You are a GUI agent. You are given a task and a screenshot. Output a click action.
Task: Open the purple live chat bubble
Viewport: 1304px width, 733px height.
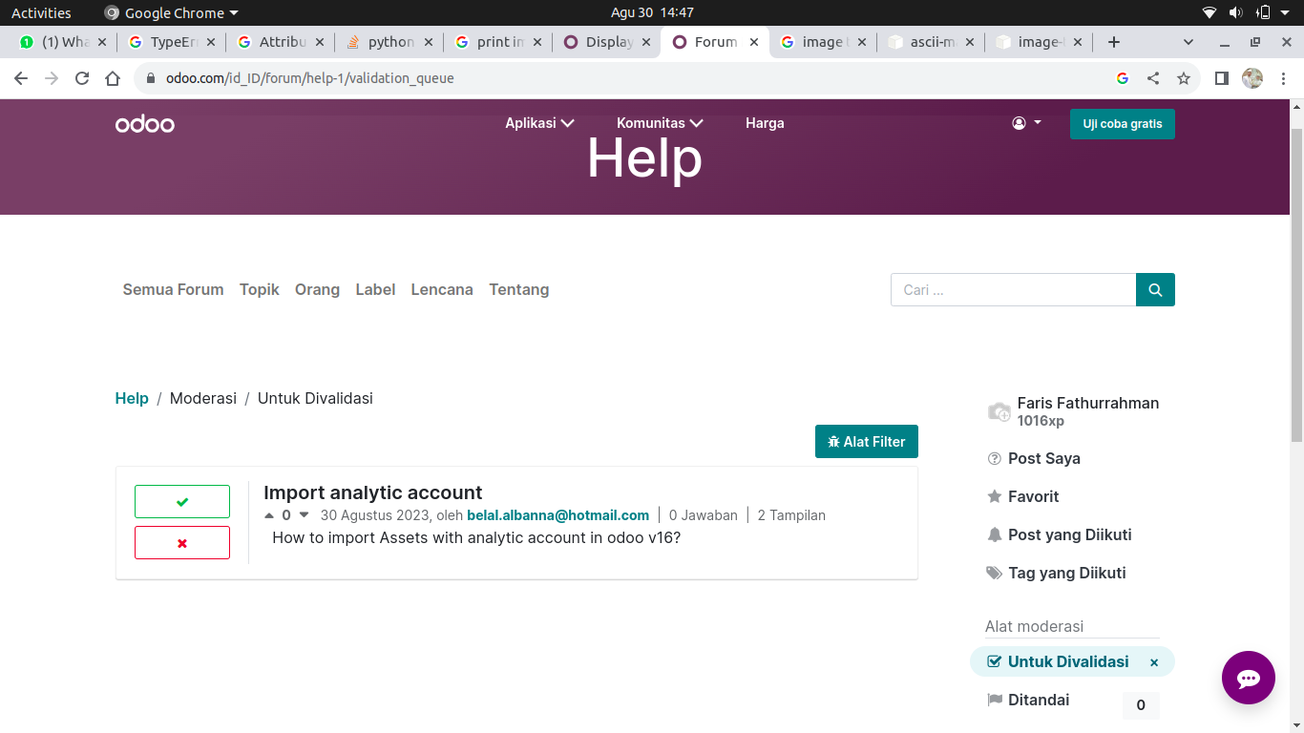tap(1248, 678)
